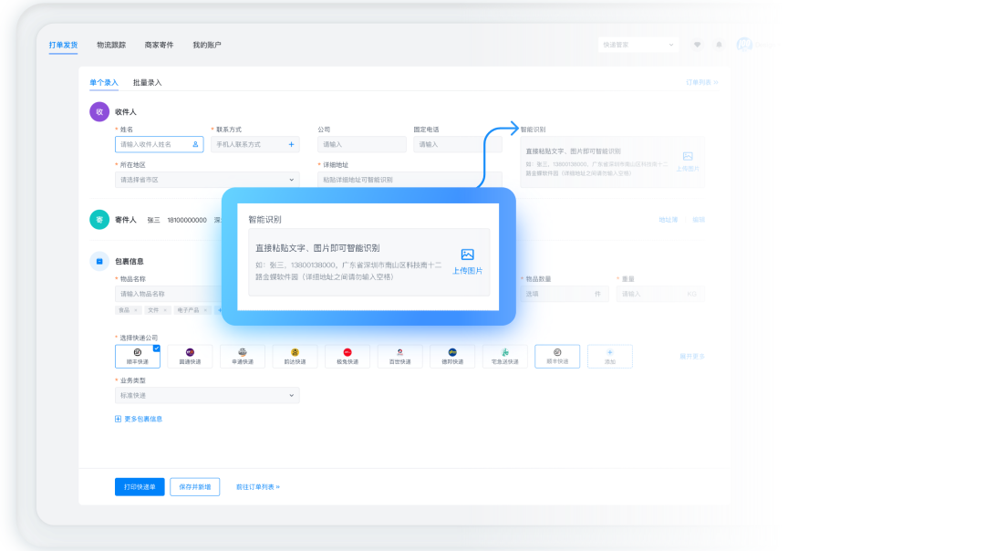Screen dimensions: 985x551
Task: Open the 商家寄件 tab
Action: click(x=159, y=45)
